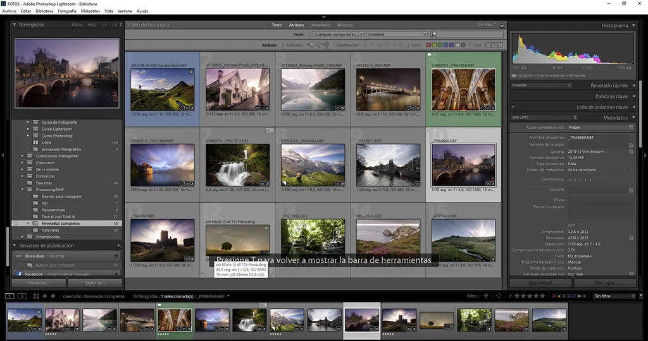Collapse the Navegador panel
Screen dimensions: 648x341
pos(15,25)
